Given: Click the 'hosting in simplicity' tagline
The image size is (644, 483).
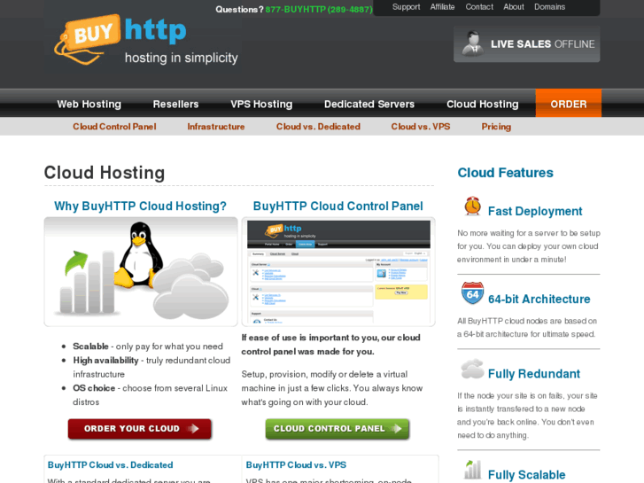Looking at the screenshot, I should click(x=181, y=58).
